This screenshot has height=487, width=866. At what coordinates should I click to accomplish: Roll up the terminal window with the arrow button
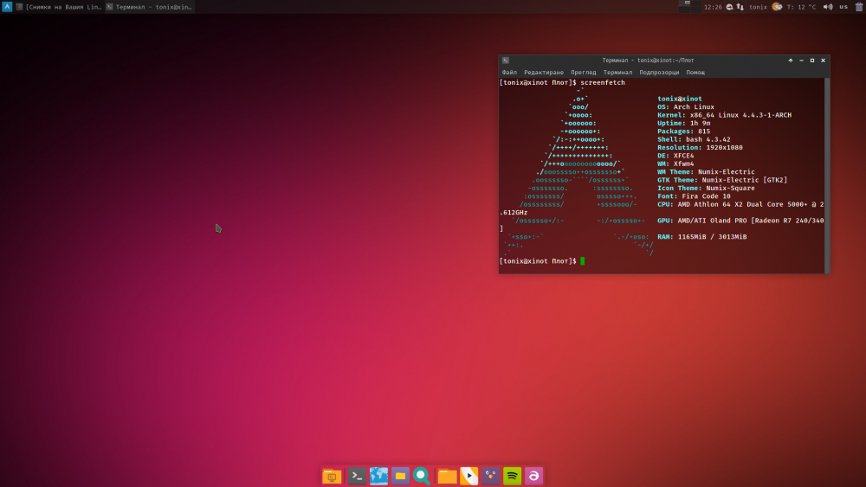[x=791, y=61]
